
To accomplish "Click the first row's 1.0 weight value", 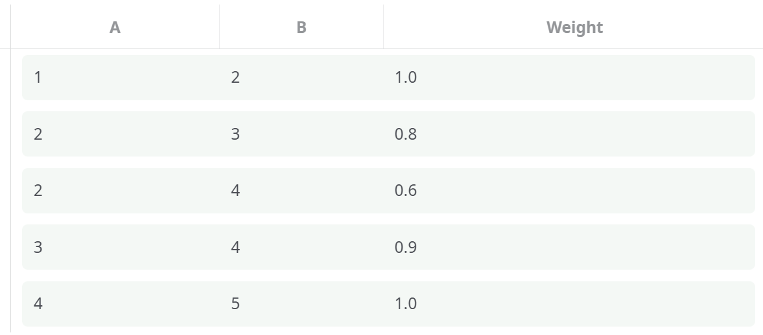I will (405, 78).
